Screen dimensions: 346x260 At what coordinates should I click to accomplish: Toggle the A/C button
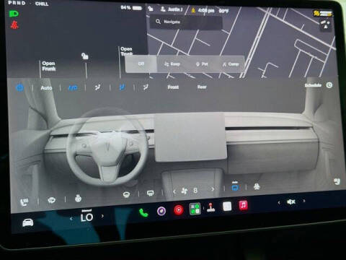73,88
